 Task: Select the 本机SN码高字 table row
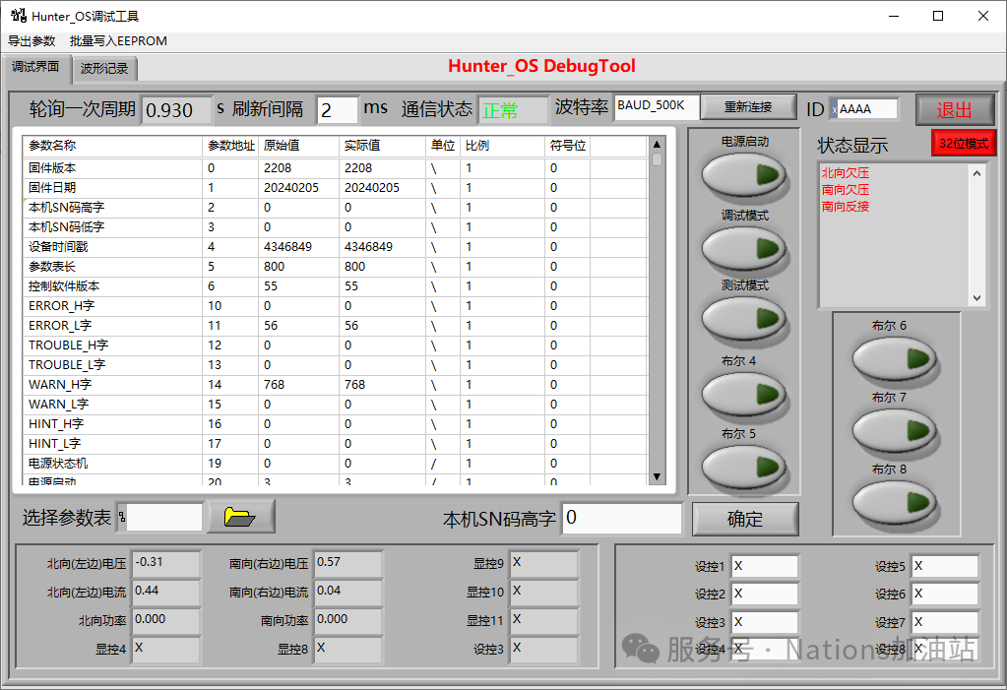click(335, 208)
